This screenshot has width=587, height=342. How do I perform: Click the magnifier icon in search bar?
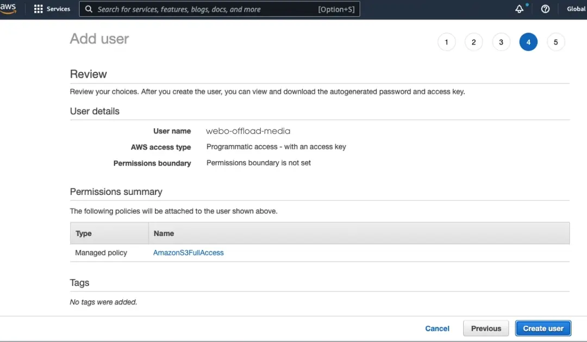pyautogui.click(x=89, y=9)
